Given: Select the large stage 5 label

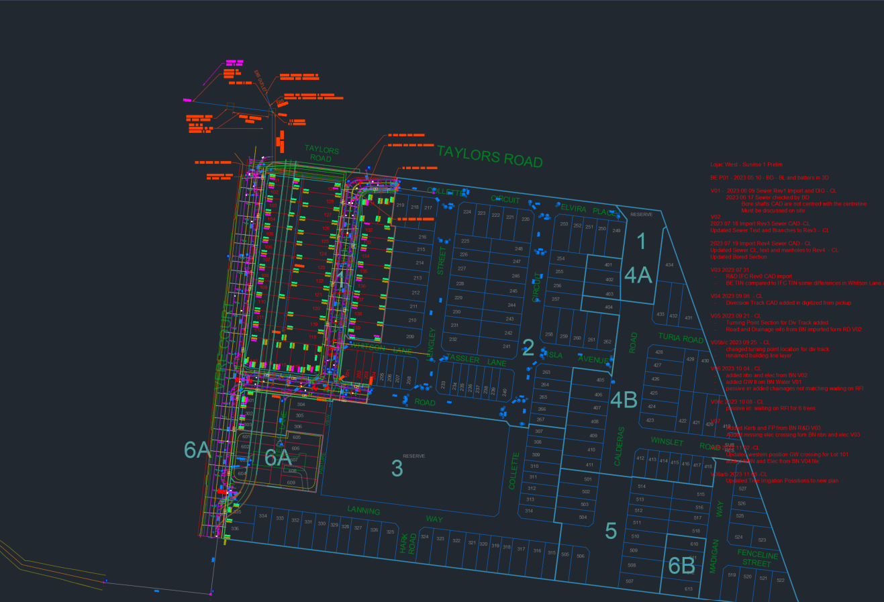Looking at the screenshot, I should click(611, 531).
